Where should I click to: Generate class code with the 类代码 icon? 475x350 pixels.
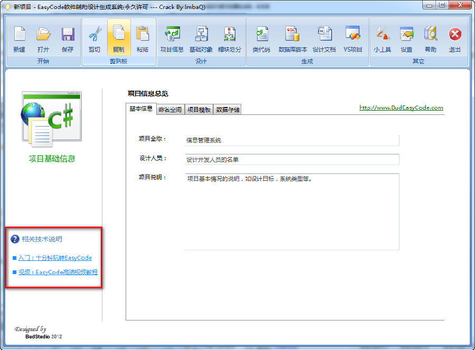point(261,39)
